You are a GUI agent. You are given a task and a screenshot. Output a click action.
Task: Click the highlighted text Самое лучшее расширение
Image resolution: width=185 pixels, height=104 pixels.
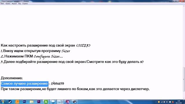click(x=25, y=83)
